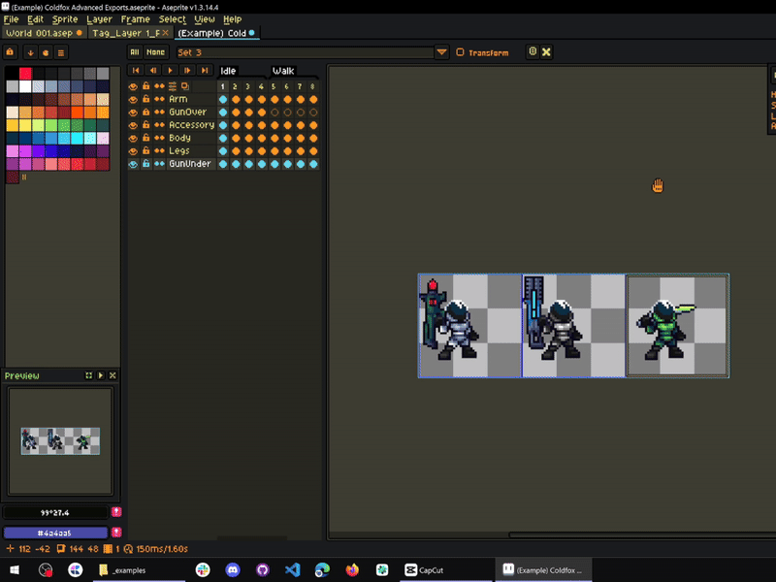Toggle lock on the GunOver layer
This screenshot has width=776, height=582.
click(x=145, y=113)
